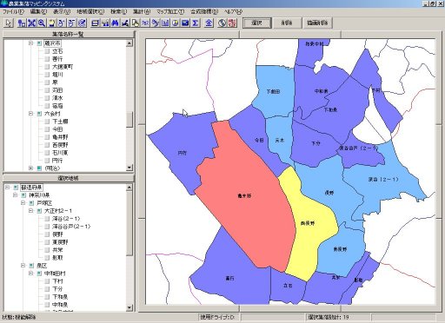Expand the (明治) tree node
This screenshot has height=323, width=445.
tap(30, 168)
